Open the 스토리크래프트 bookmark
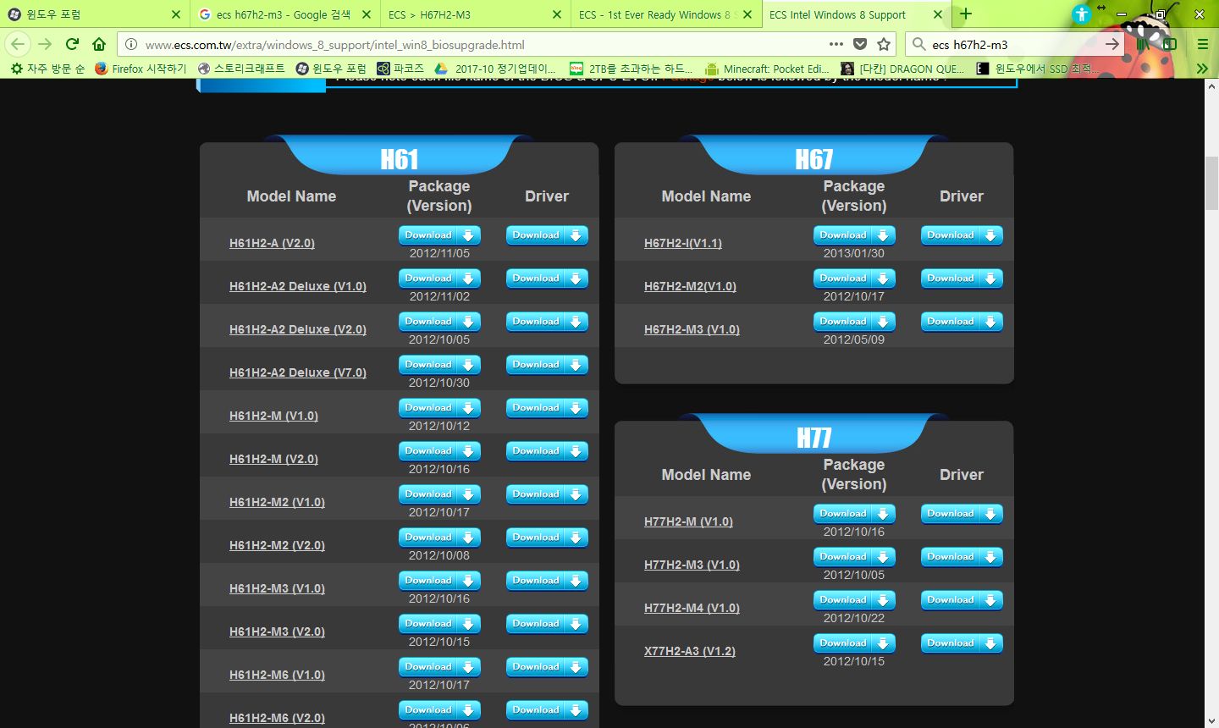This screenshot has height=728, width=1219. (x=241, y=69)
